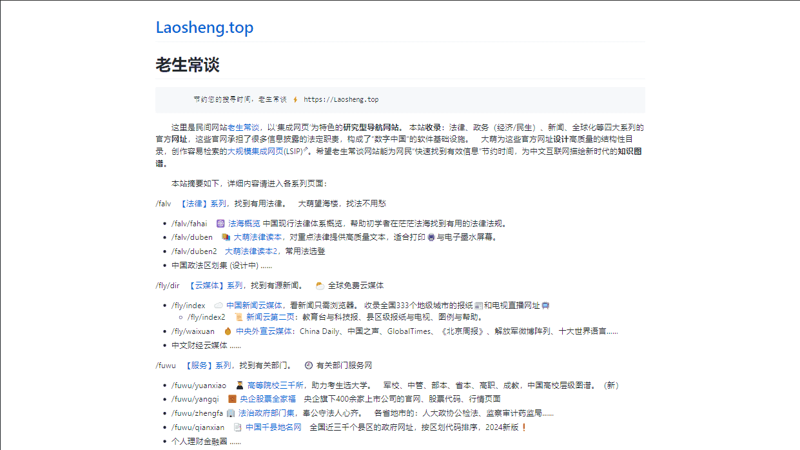This screenshot has height=450, width=800.
Task: Open the 大规模集成网页 link
Action: point(255,152)
